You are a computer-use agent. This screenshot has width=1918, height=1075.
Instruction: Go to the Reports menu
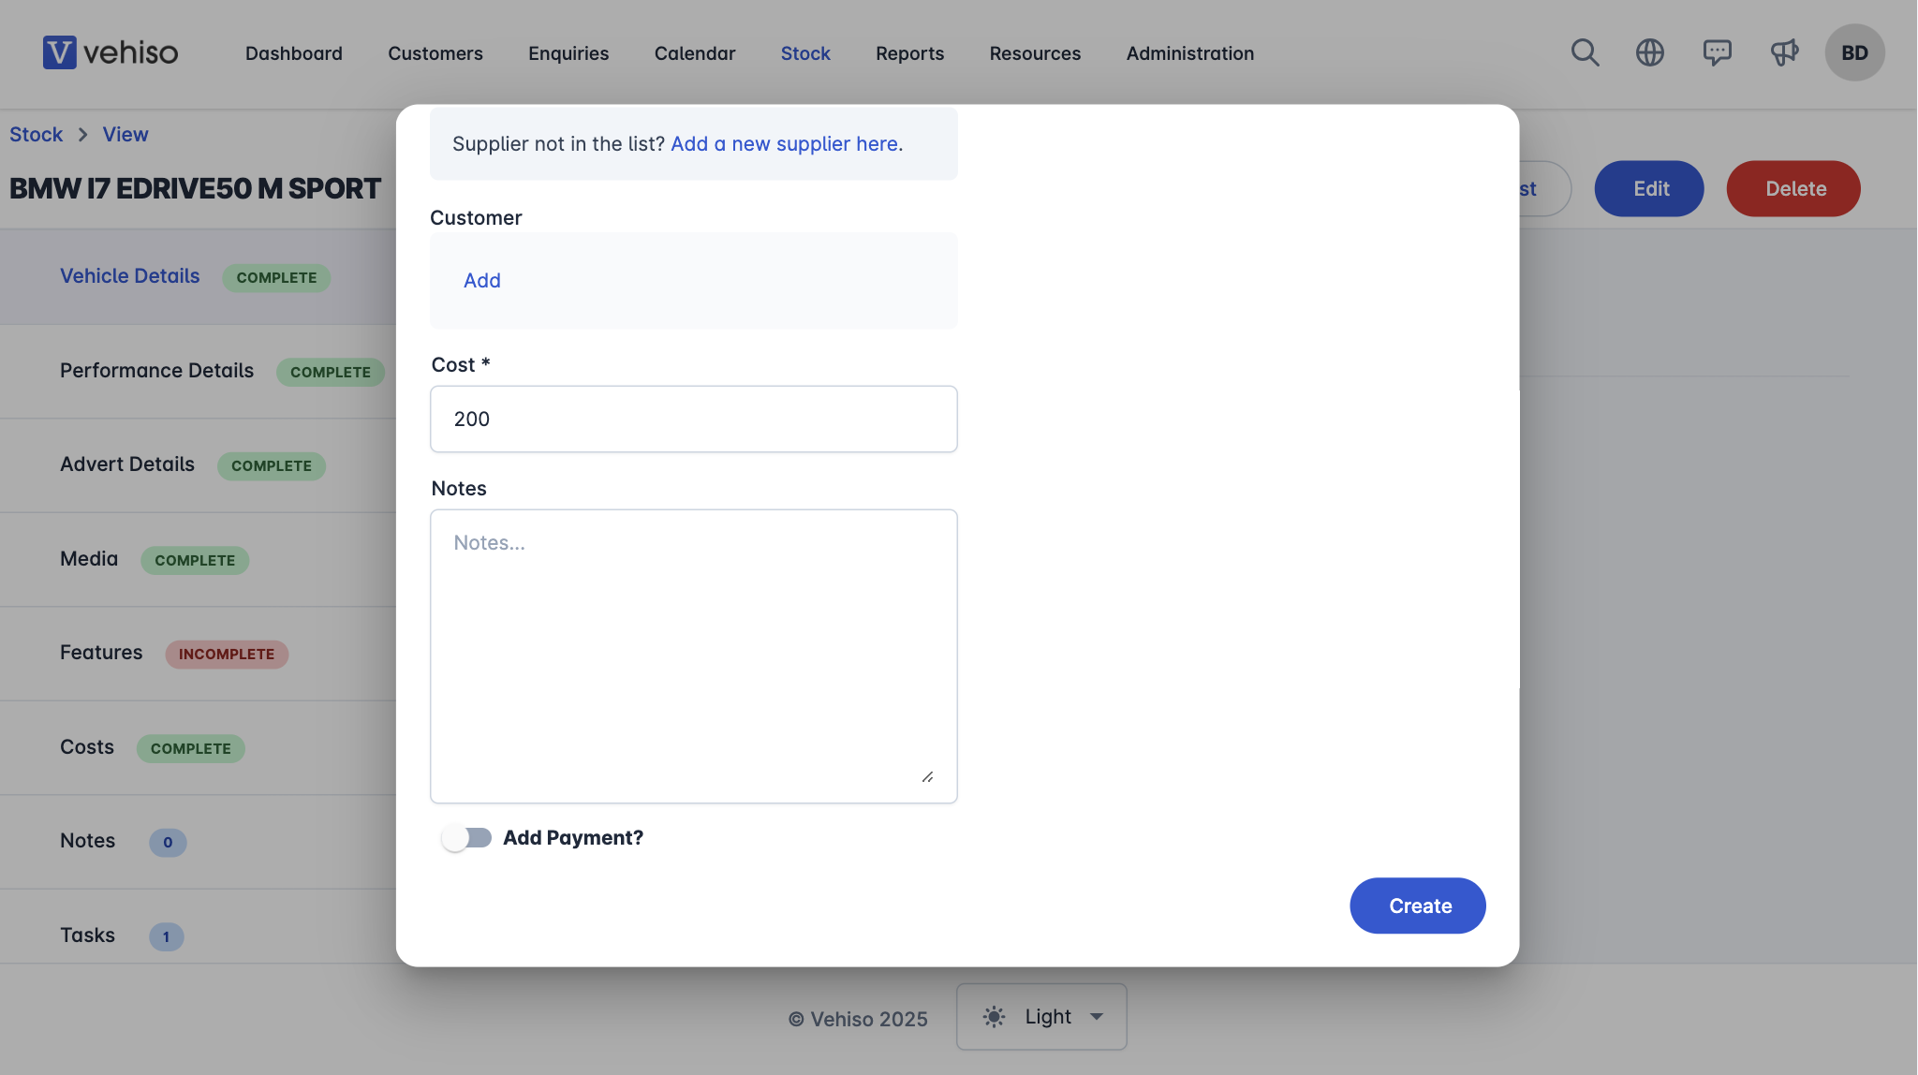point(909,53)
